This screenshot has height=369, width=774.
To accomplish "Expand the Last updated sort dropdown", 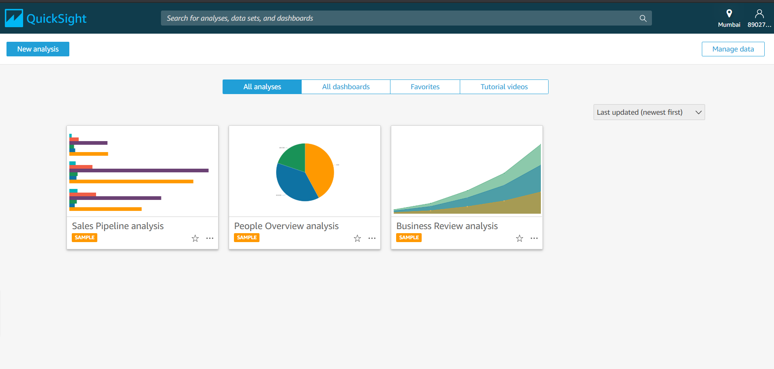I will pos(649,112).
